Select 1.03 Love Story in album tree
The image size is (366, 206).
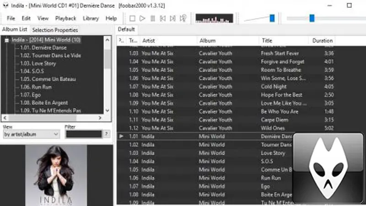(38, 63)
